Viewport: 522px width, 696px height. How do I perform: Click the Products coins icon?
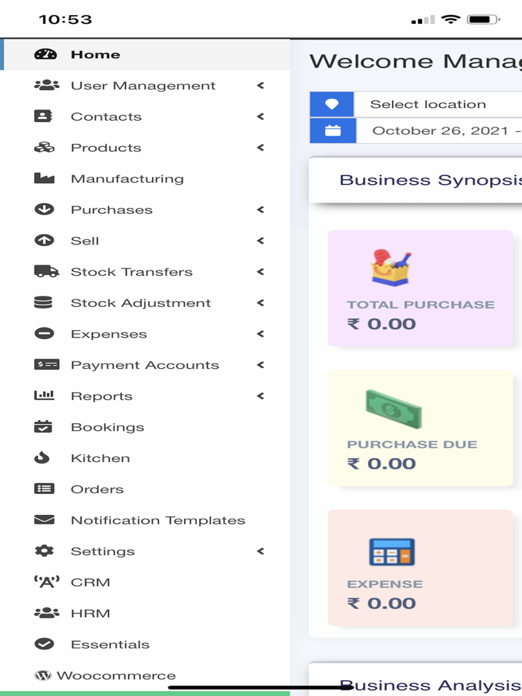point(45,148)
